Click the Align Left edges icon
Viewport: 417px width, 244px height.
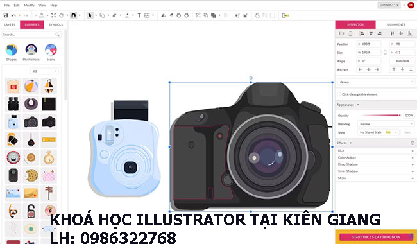click(x=362, y=33)
